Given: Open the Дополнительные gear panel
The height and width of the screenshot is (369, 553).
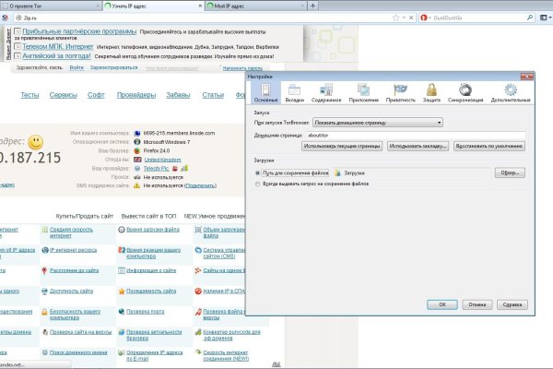Looking at the screenshot, I should (x=510, y=91).
